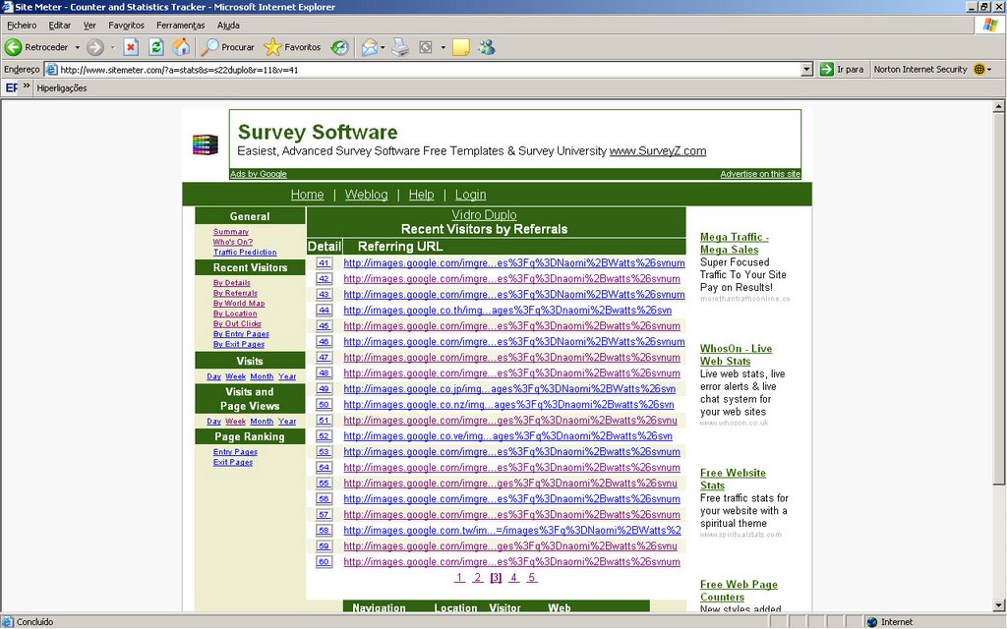Click the edit page toolbar icon
Screen dimensions: 1007x629
point(425,47)
